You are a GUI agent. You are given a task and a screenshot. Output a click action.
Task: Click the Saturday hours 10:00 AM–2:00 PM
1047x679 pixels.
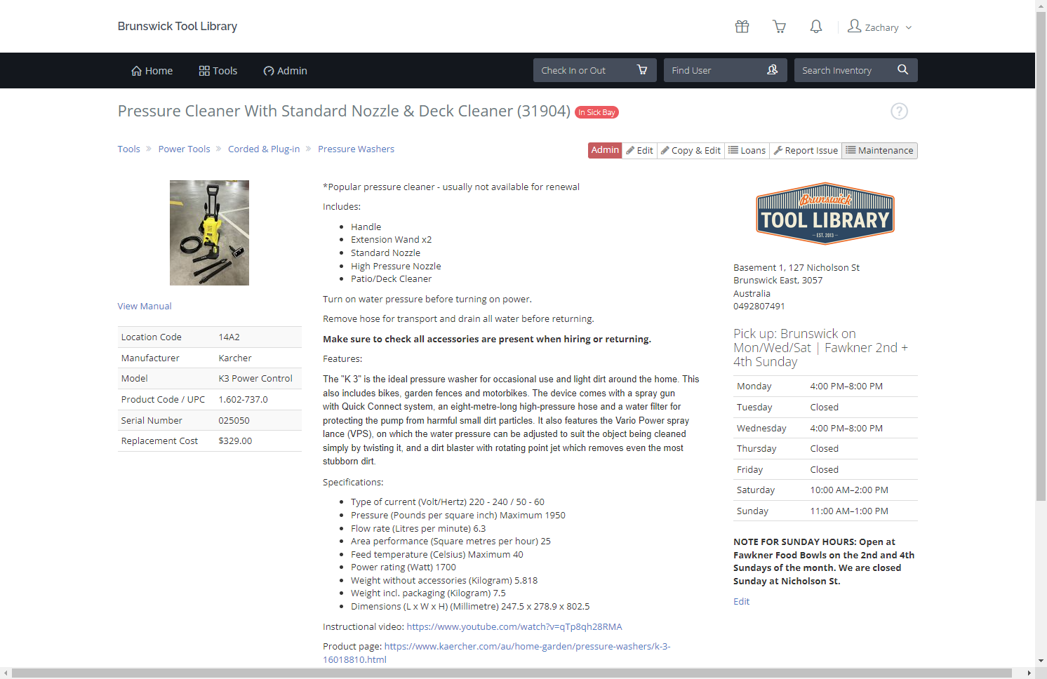[x=849, y=490]
